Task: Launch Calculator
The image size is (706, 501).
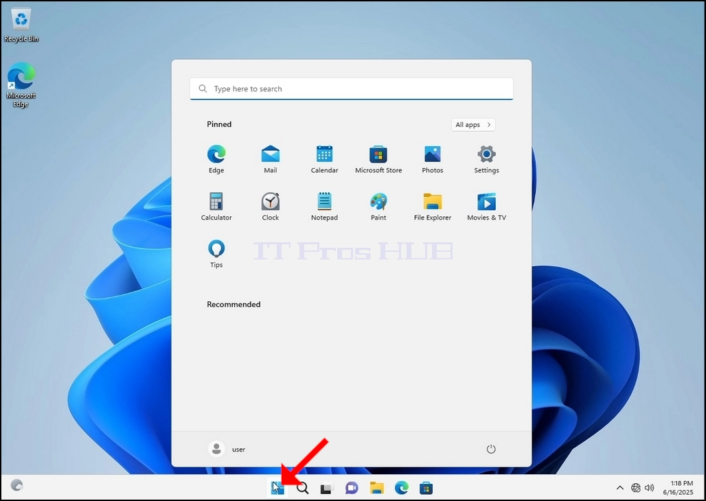Action: 216,207
